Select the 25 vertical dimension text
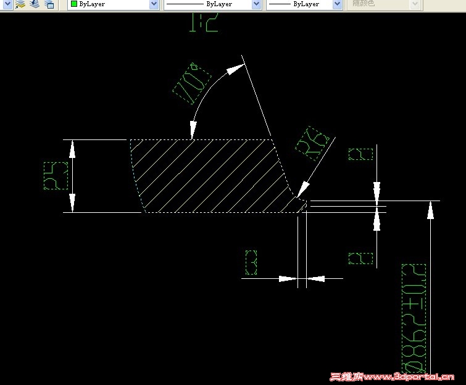The width and height of the screenshot is (466, 385). click(x=56, y=176)
